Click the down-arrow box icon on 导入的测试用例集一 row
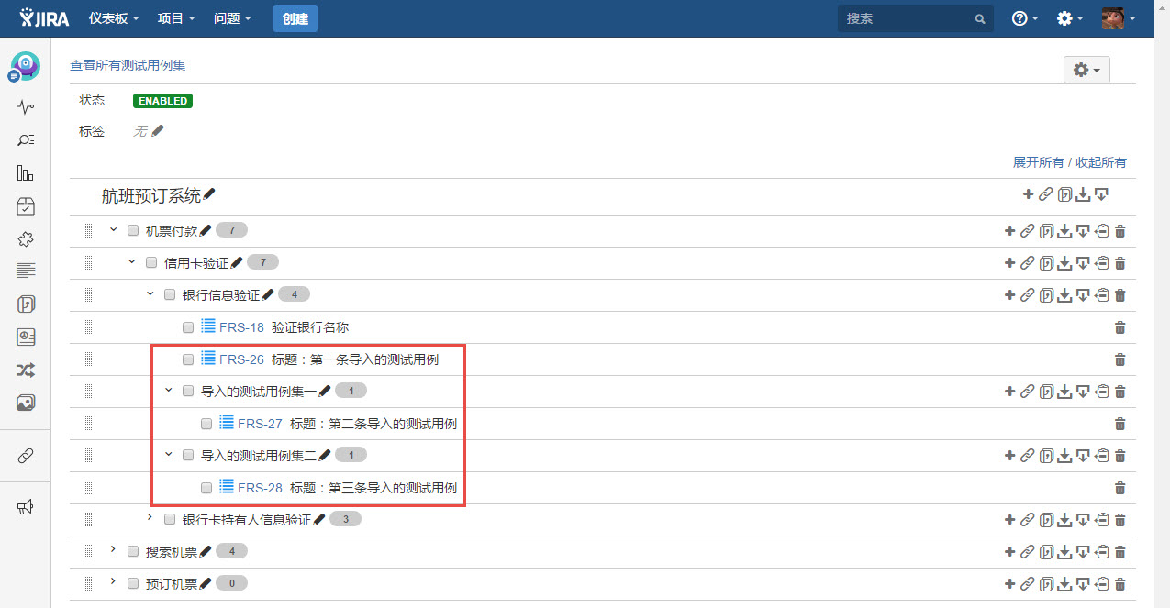Image resolution: width=1170 pixels, height=608 pixels. pyautogui.click(x=1083, y=392)
